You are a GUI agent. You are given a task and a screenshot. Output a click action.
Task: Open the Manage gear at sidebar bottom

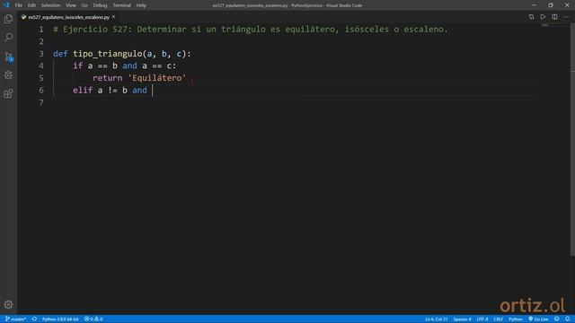[x=8, y=305]
